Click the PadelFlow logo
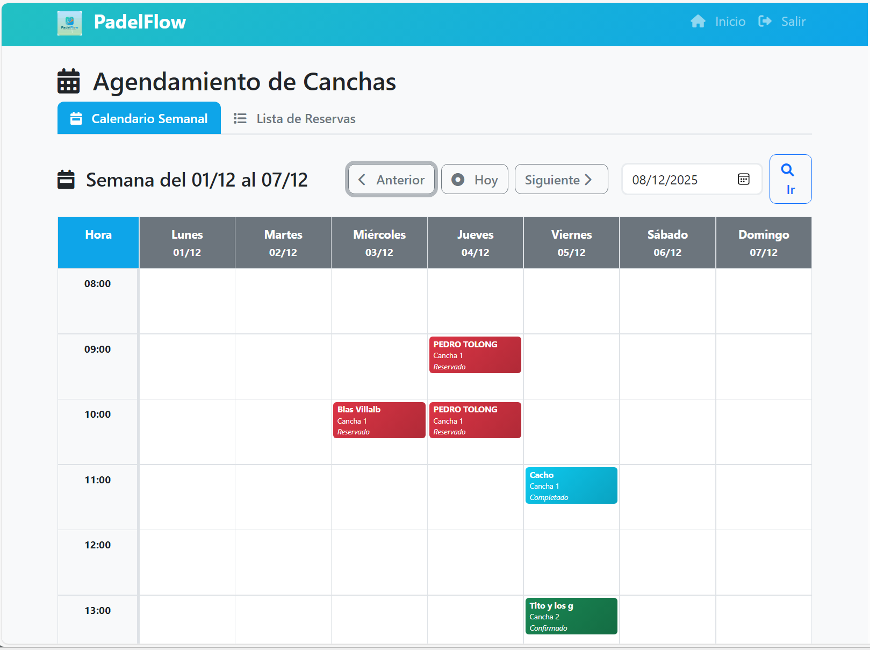Viewport: 870px width, 650px height. 70,23
